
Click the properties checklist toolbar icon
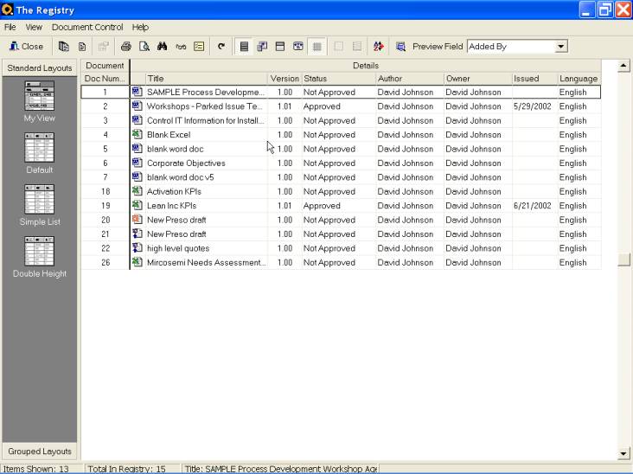pos(199,47)
